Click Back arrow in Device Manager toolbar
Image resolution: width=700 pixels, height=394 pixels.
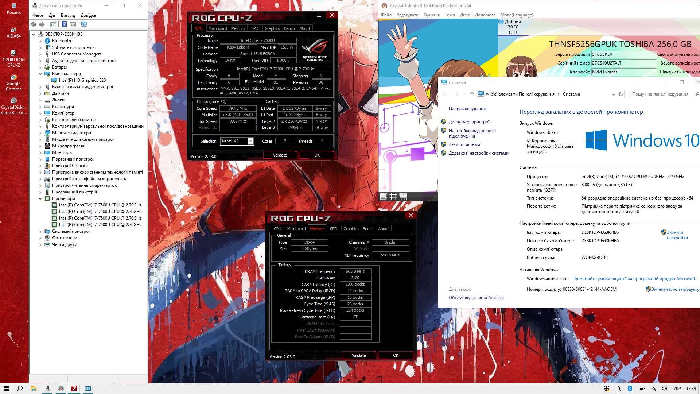tap(34, 24)
